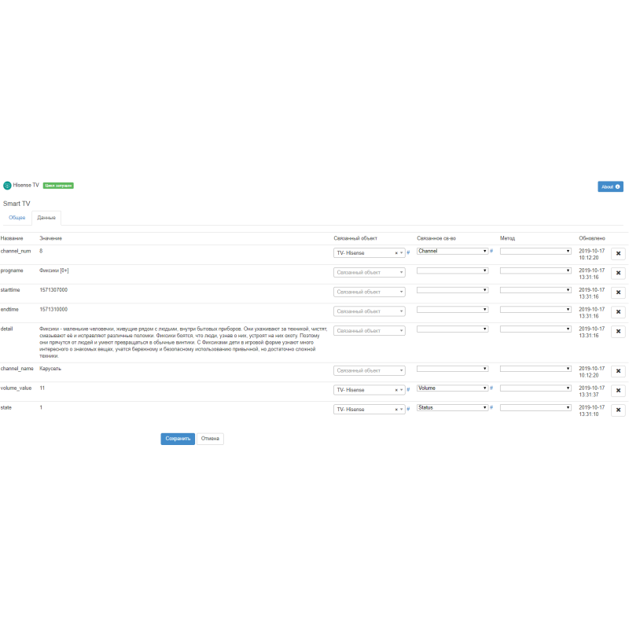Select the Данные tab
629x629 pixels.
tap(46, 218)
